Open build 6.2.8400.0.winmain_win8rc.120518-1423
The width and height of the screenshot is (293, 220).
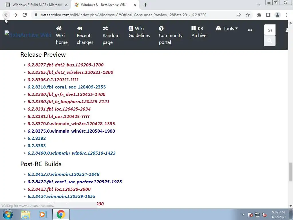pos(71,153)
